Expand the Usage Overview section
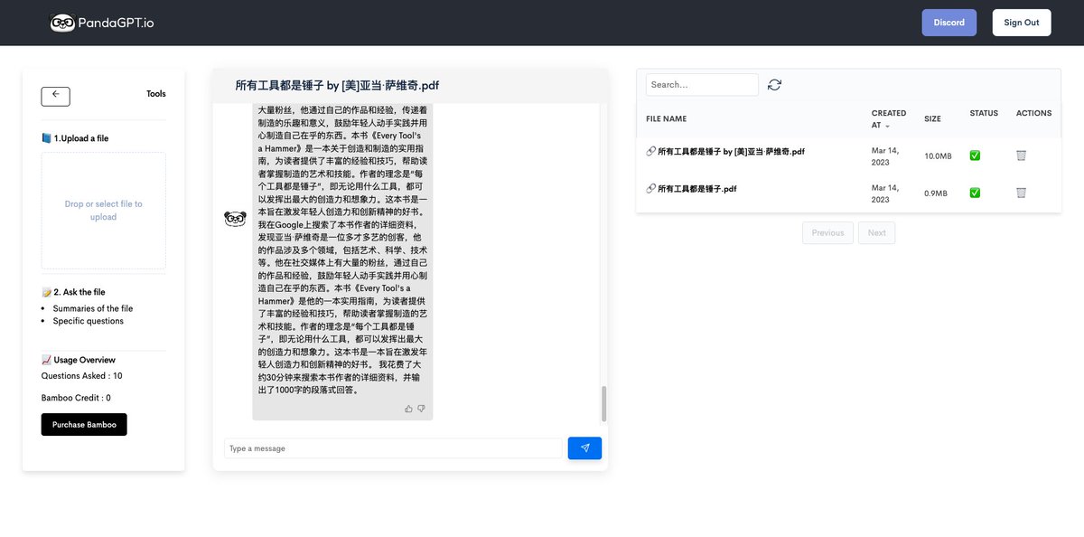 (x=82, y=359)
